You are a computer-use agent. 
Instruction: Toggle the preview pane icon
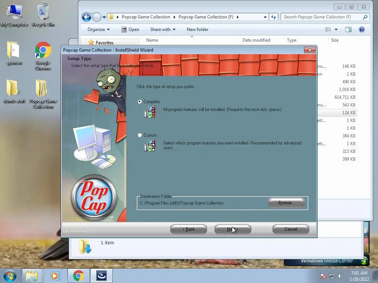(x=348, y=29)
